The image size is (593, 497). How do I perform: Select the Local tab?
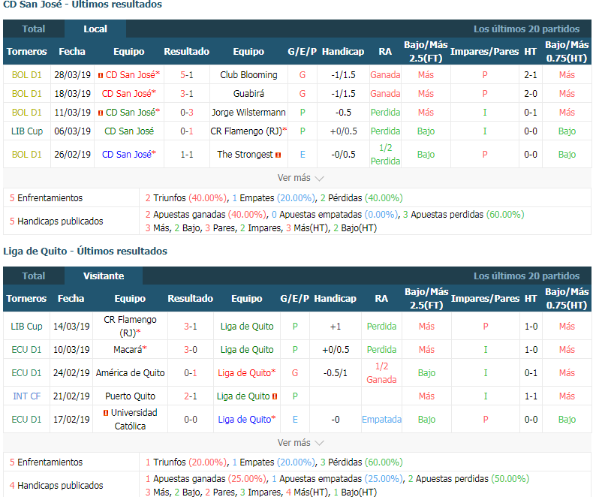(95, 29)
